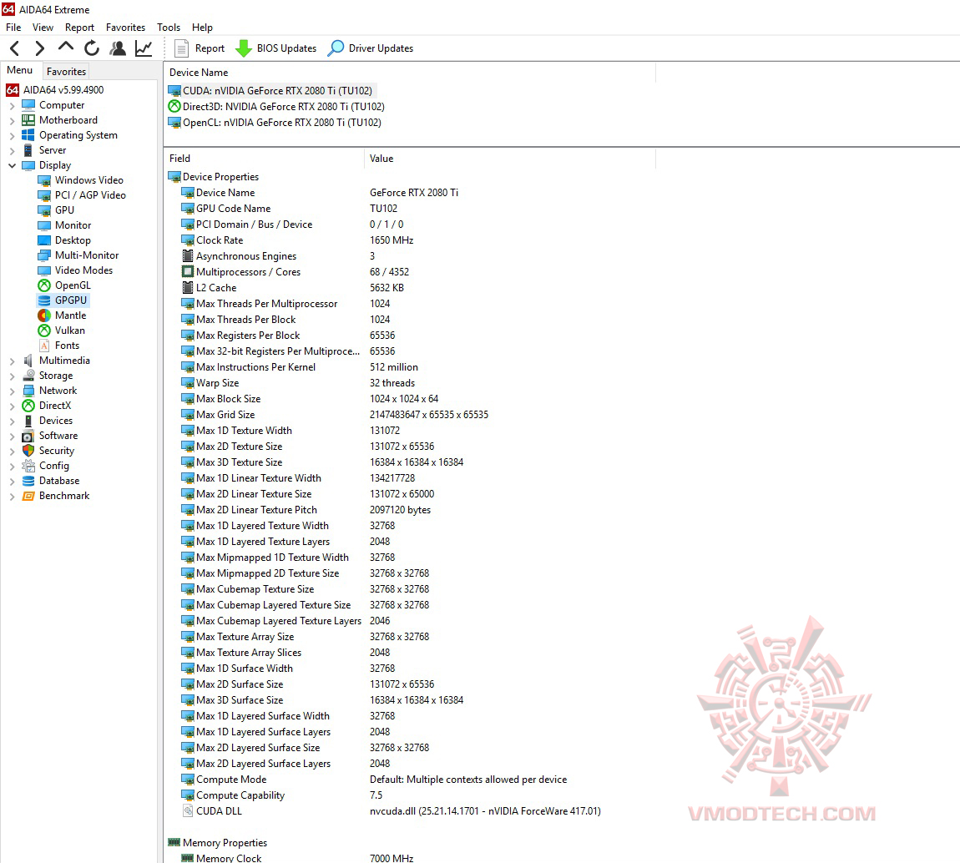The height and width of the screenshot is (863, 960).
Task: Expand the Storage tree node
Action: coord(13,376)
